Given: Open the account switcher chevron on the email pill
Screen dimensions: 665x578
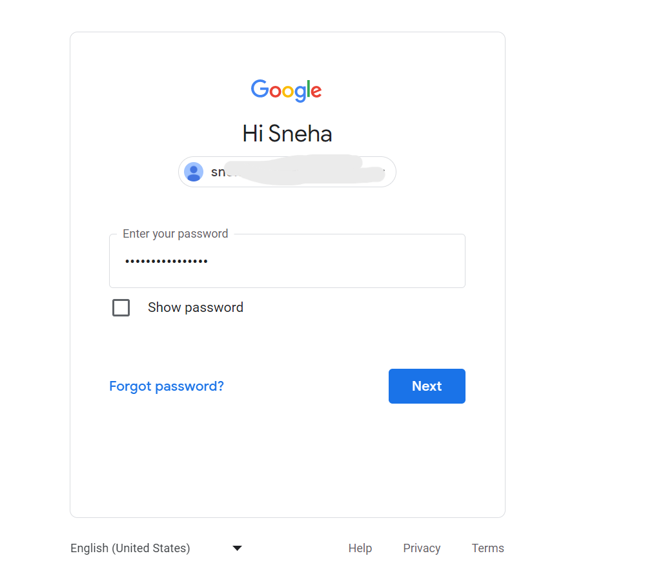Looking at the screenshot, I should (384, 172).
